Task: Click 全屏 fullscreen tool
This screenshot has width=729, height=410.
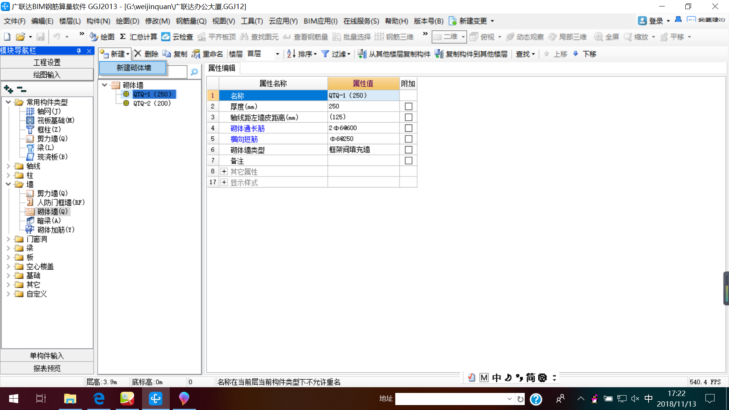Action: click(607, 37)
